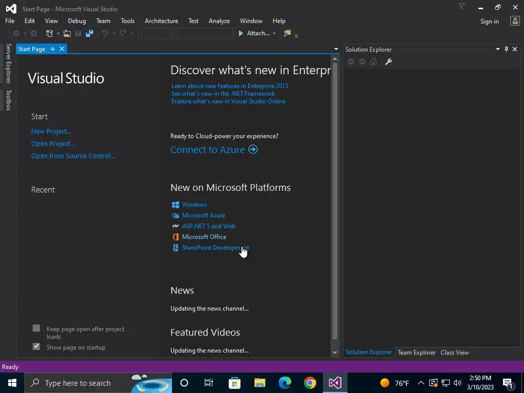This screenshot has width=524, height=393.
Task: Close the Start Page tab
Action: pyautogui.click(x=62, y=49)
